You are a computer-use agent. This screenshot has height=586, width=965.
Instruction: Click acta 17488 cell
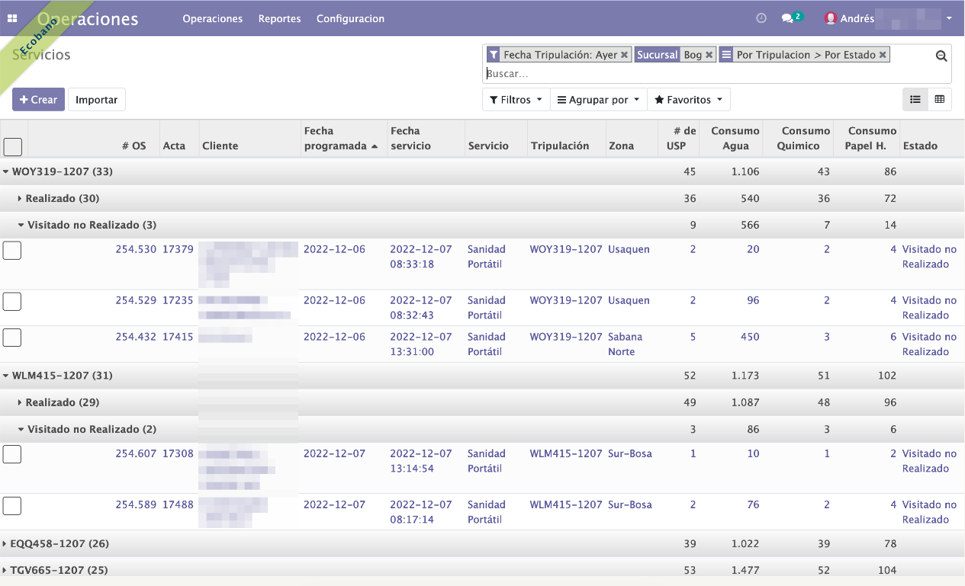pos(178,504)
